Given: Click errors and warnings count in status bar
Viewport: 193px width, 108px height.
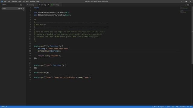Looking at the screenshot, I should tap(4, 107).
